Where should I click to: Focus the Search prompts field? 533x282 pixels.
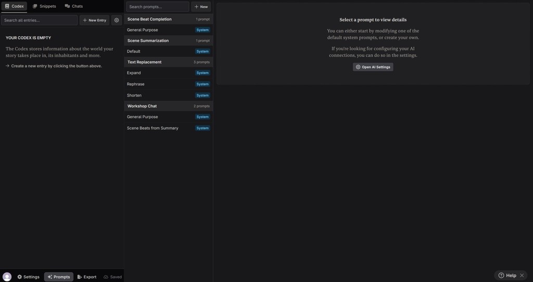click(x=157, y=7)
